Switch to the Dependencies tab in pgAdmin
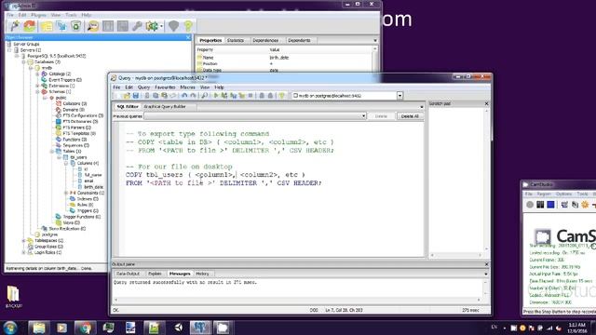596x335 pixels. coord(265,40)
